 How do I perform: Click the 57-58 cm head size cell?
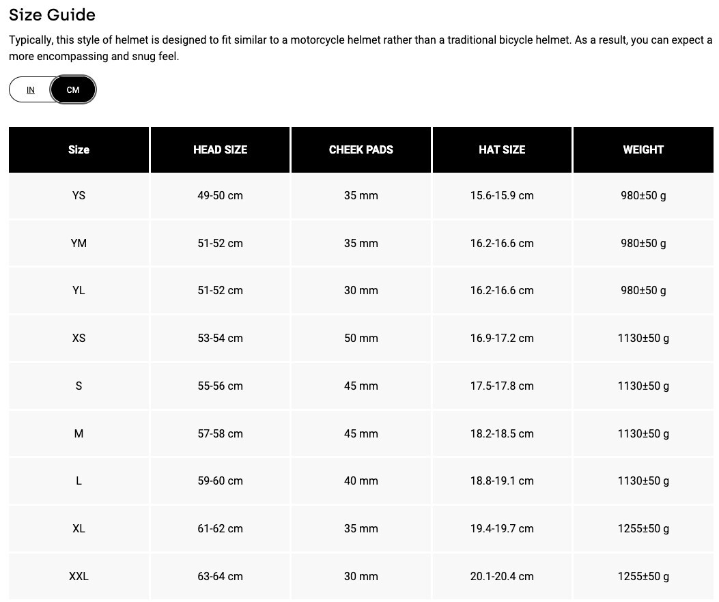pos(220,433)
